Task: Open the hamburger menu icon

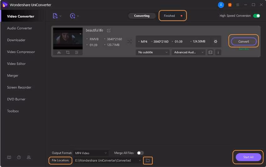Action: click(x=238, y=5)
